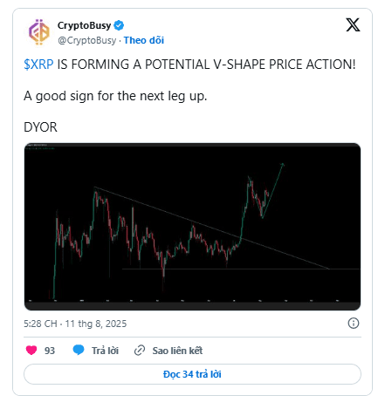
Task: Open the CryptoBusy display name
Action: [x=84, y=25]
